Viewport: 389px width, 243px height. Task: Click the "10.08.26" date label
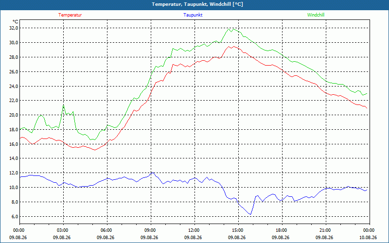click(368, 237)
